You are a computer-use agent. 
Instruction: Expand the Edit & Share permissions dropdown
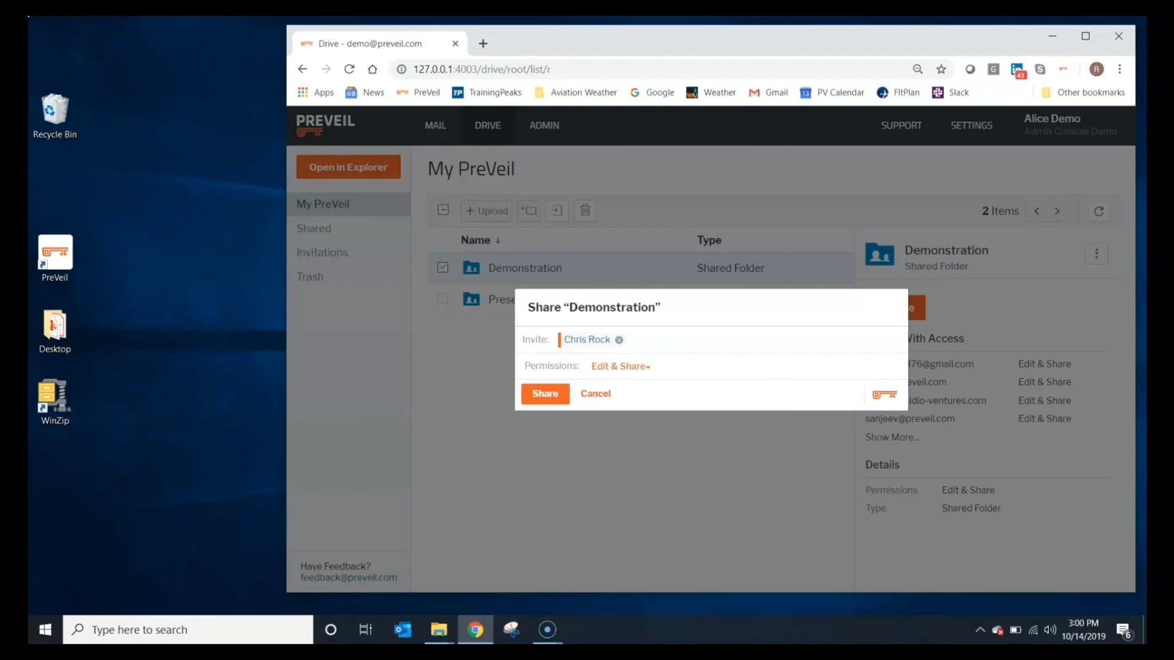(621, 367)
